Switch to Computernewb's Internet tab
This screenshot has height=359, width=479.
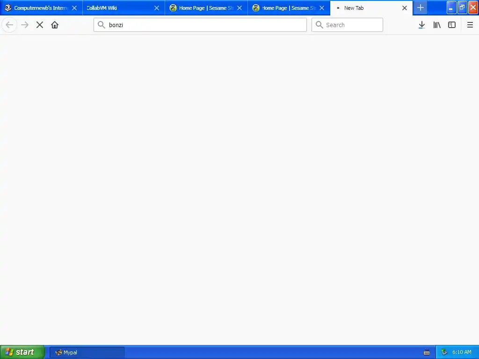tap(41, 8)
